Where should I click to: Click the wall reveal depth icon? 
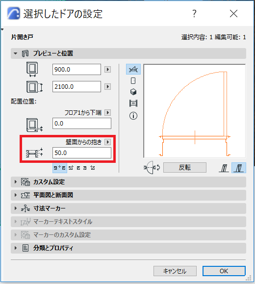tap(34, 153)
